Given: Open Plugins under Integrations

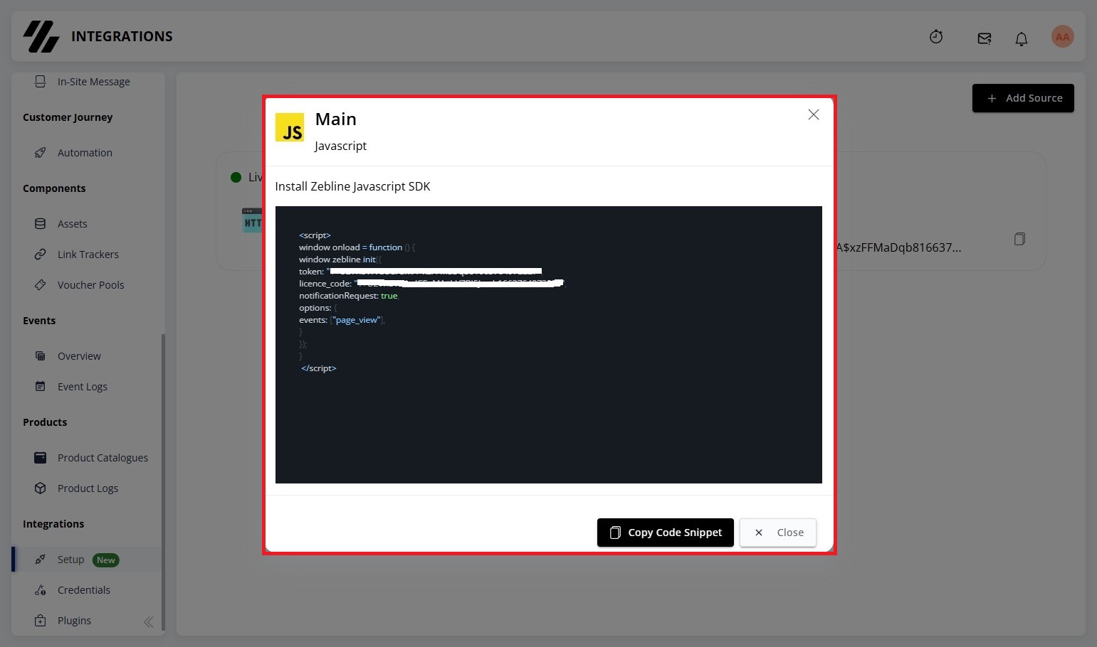Looking at the screenshot, I should click(x=74, y=621).
